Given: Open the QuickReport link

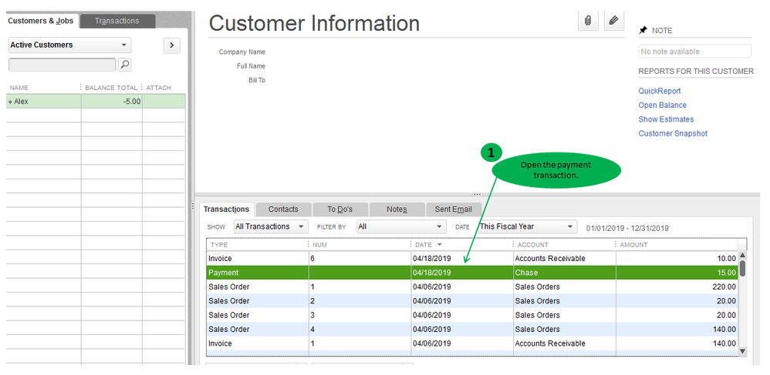Looking at the screenshot, I should tap(660, 91).
